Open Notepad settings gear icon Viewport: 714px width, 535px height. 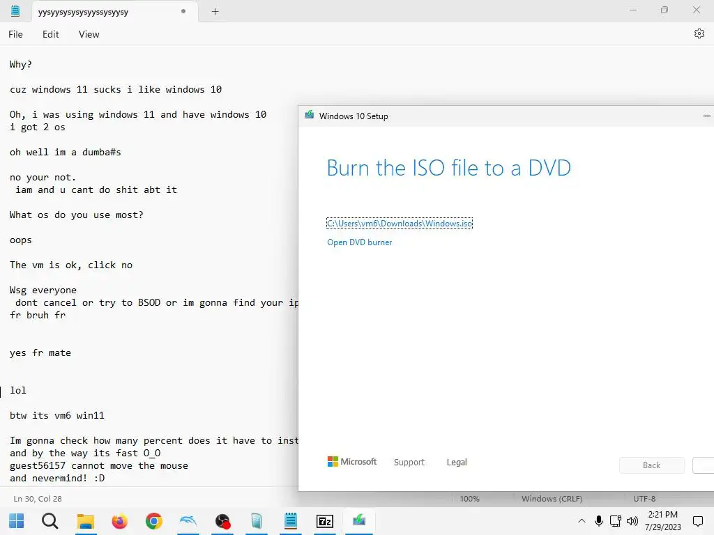[x=699, y=33]
